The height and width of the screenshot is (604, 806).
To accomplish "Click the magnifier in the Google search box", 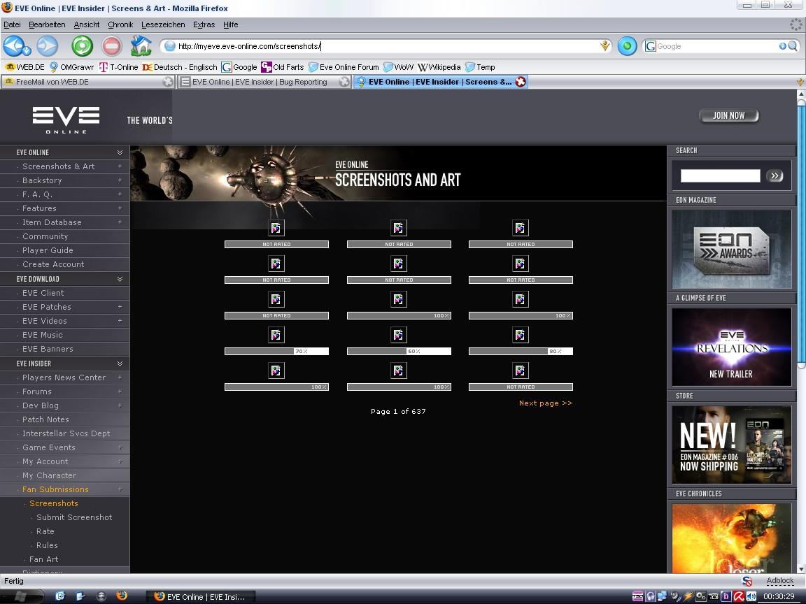I will click(793, 46).
